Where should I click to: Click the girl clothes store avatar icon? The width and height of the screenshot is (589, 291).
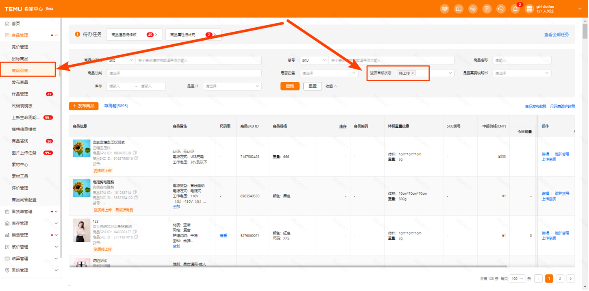(529, 9)
